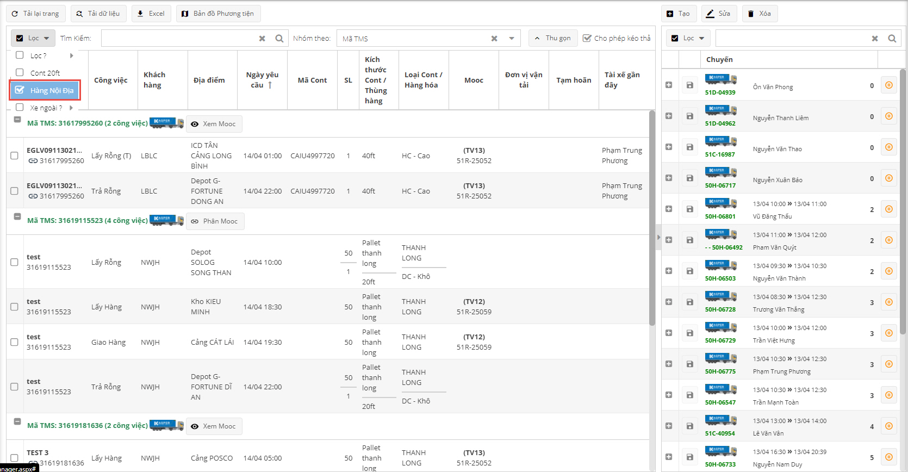Clear the left search box with X icon
This screenshot has height=472, width=908.
coord(262,39)
